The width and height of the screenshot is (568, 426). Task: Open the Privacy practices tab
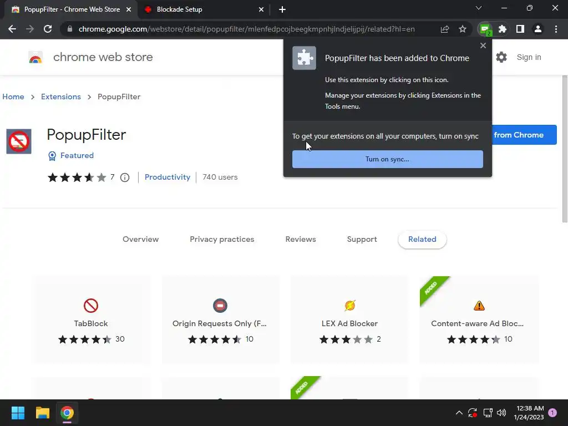coord(222,240)
